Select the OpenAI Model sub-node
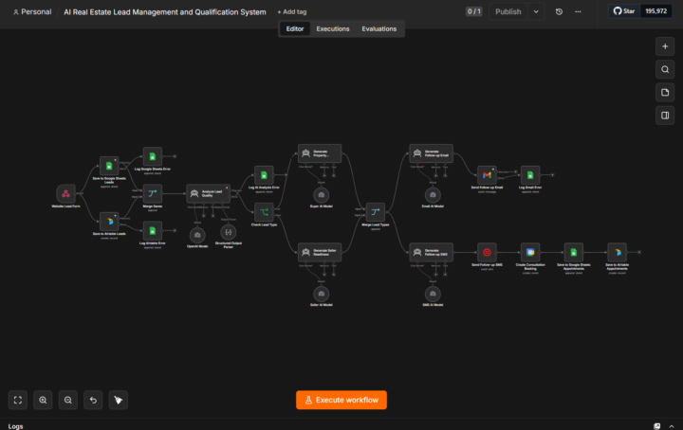Screen dimensions: 683x430 197,235
